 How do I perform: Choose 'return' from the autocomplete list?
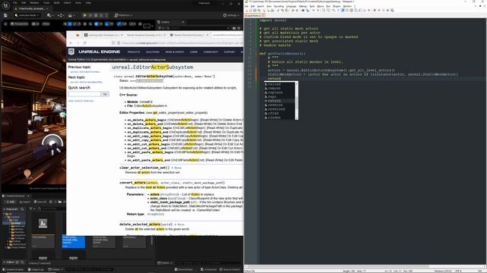[x=274, y=101]
